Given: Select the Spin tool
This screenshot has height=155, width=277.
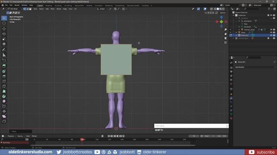Looking at the screenshot, I should (x=4, y=96).
